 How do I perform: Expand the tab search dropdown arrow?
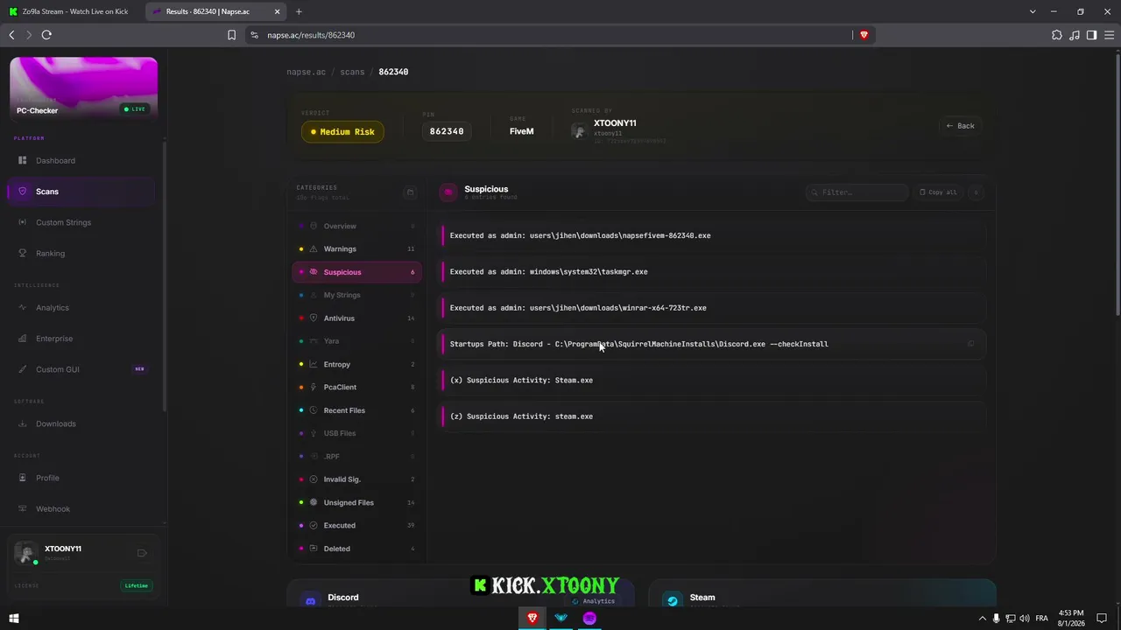point(1033,11)
